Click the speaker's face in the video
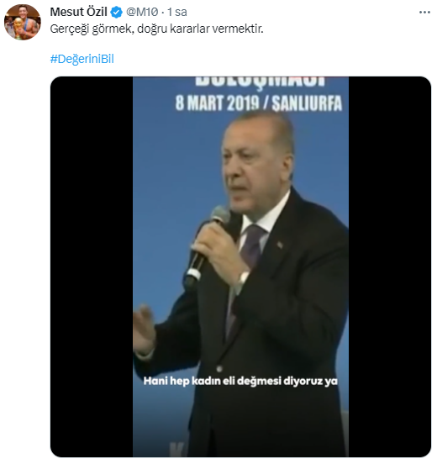Screen dimensions: 437x464 tap(253, 166)
